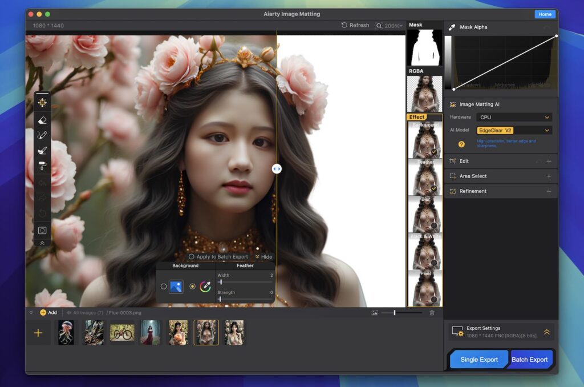Open the Effect tab
Image resolution: width=584 pixels, height=387 pixels.
[416, 116]
